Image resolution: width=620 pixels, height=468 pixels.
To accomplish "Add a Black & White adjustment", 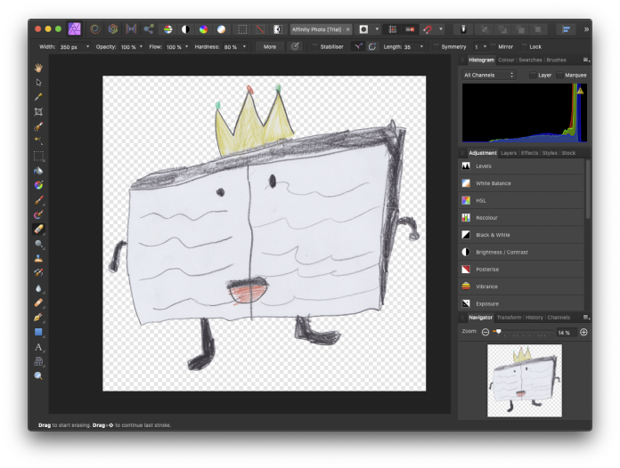I will [493, 235].
